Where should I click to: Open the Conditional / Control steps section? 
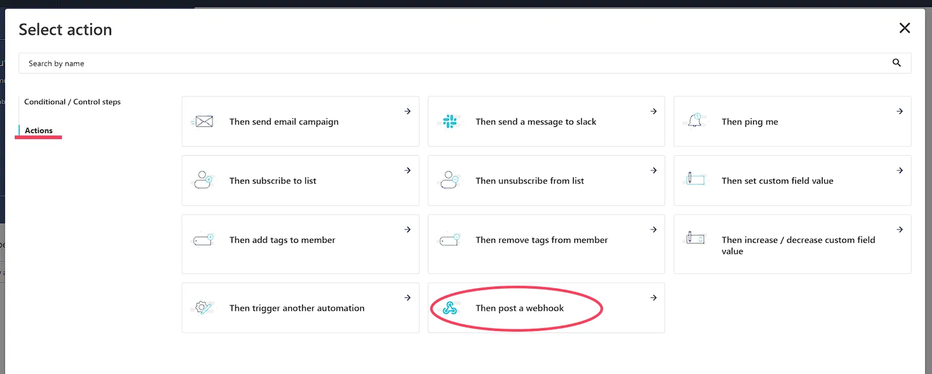(72, 102)
